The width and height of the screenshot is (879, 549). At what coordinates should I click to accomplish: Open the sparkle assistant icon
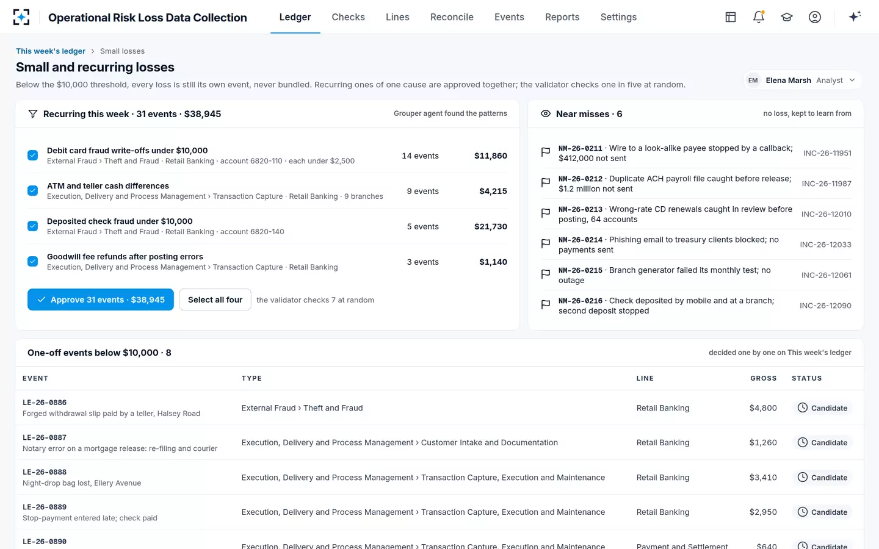point(855,16)
